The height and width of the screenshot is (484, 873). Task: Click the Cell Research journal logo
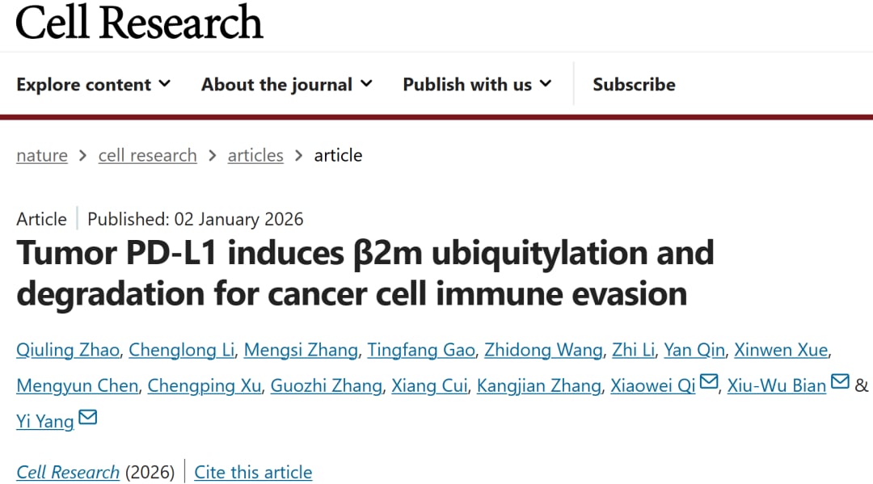click(140, 23)
